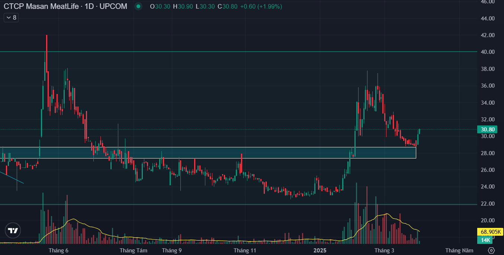Click the volume MA label 68.905K

(490, 232)
